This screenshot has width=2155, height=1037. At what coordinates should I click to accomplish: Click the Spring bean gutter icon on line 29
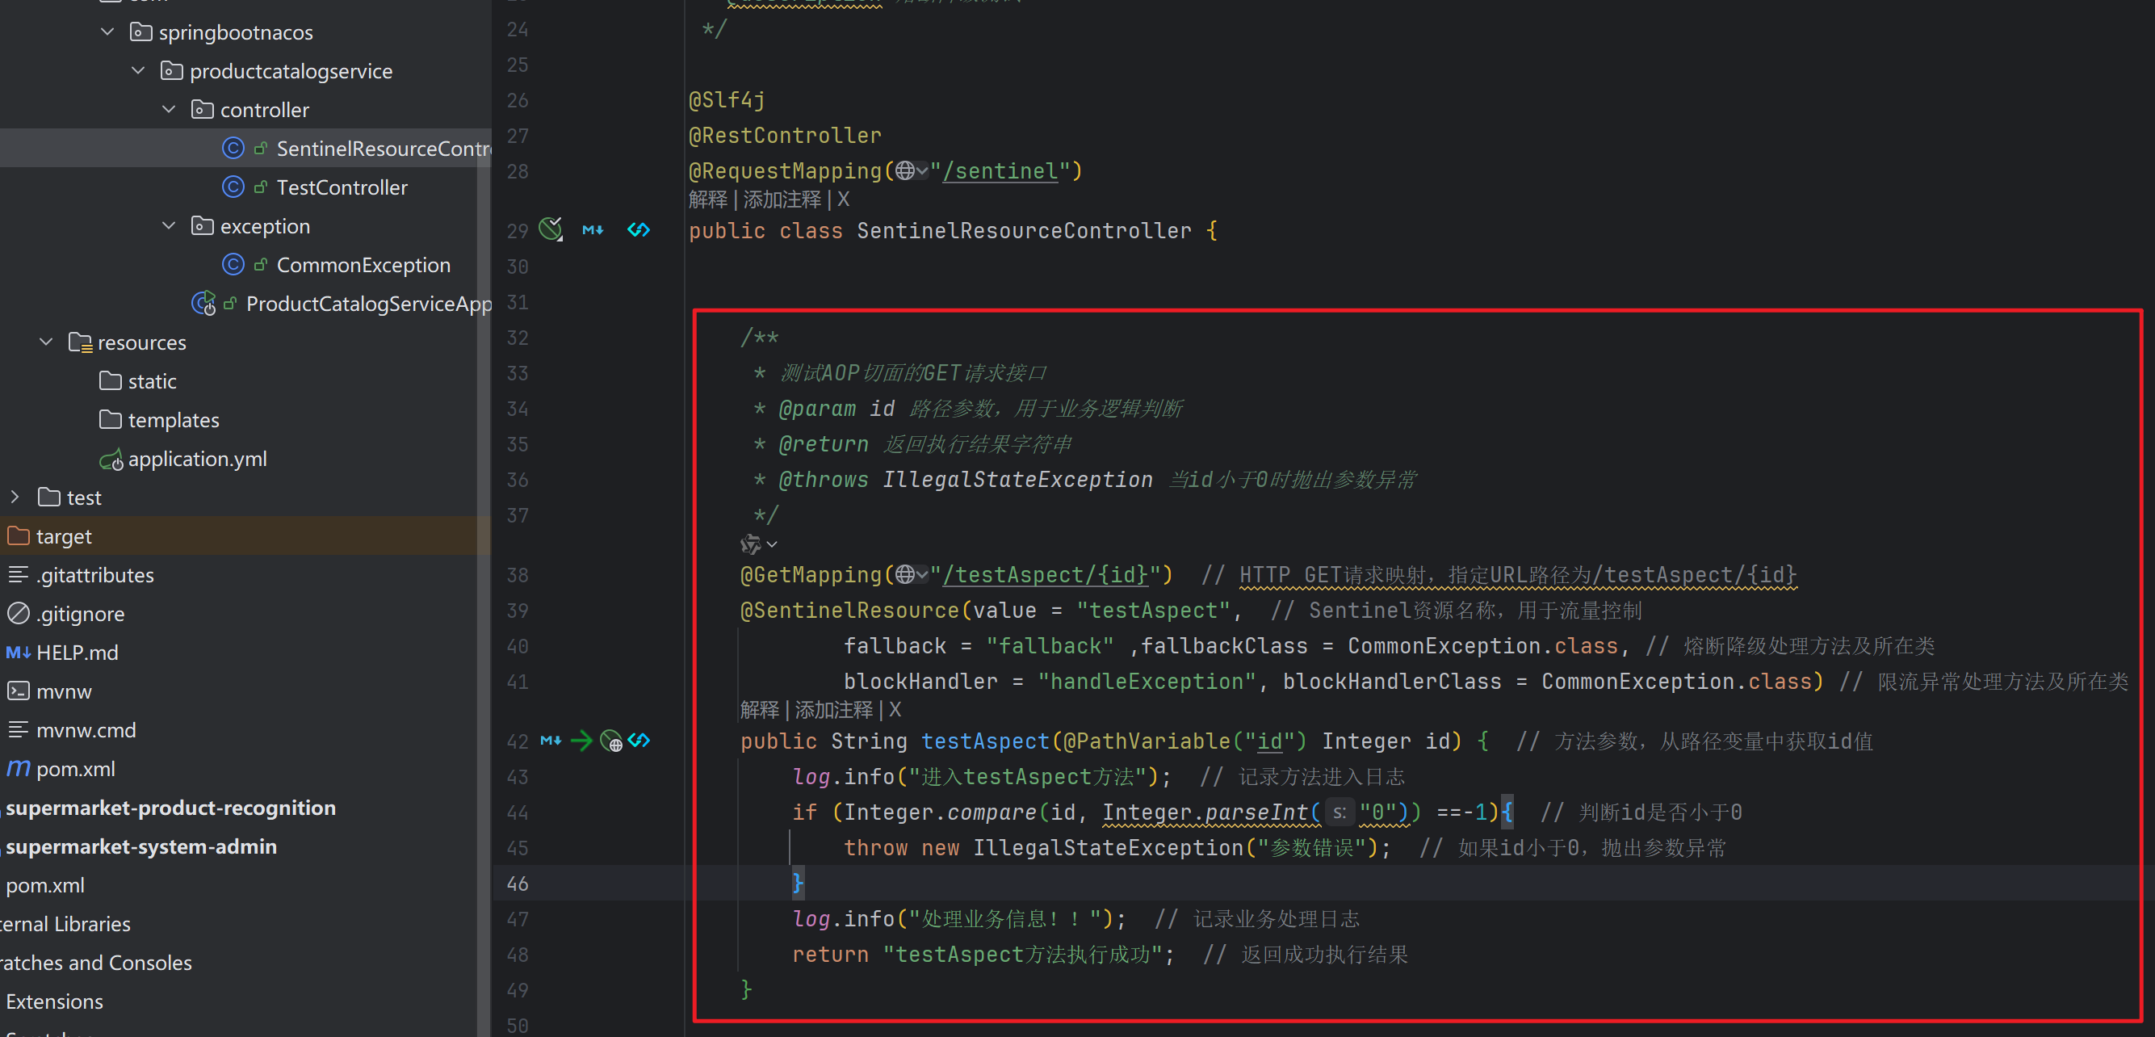coord(551,229)
